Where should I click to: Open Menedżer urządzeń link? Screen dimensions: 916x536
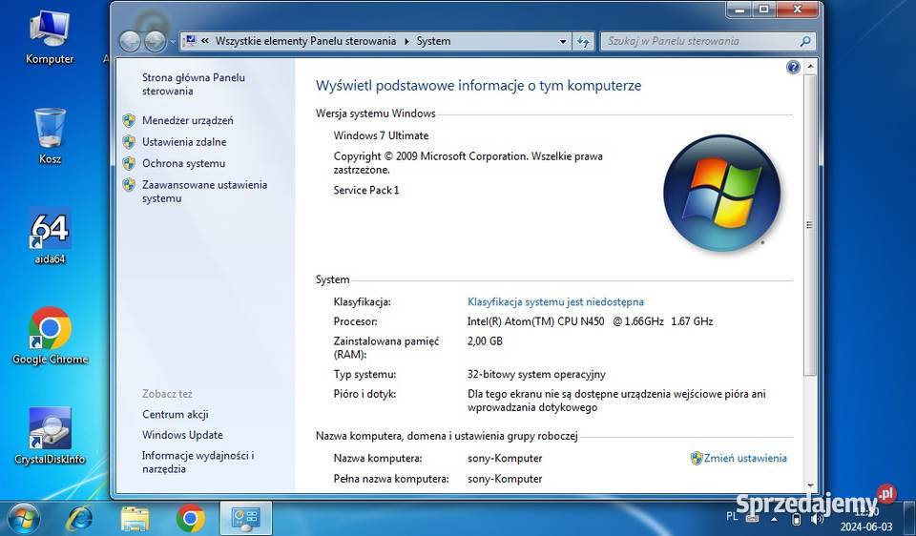(188, 121)
